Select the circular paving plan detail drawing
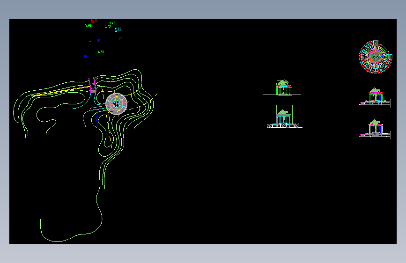Screen dimensions: 406x263 (376, 57)
